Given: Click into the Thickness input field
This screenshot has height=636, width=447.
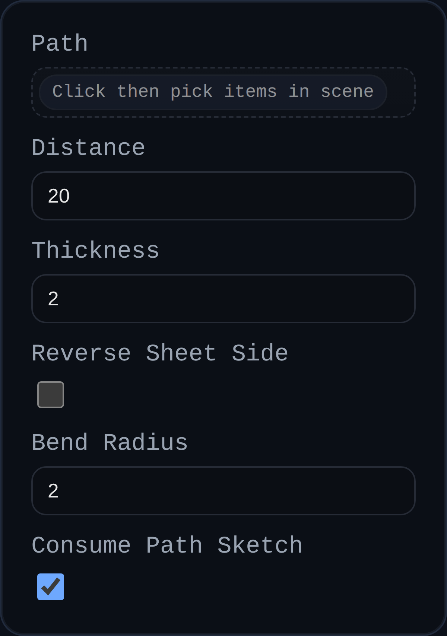Looking at the screenshot, I should point(223,299).
